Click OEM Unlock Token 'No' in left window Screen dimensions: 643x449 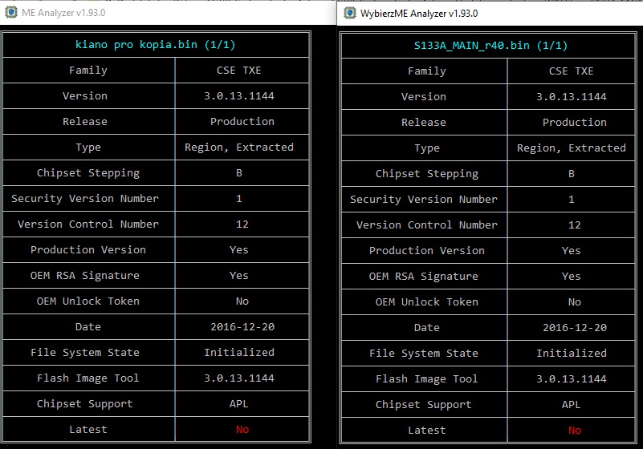click(x=242, y=301)
